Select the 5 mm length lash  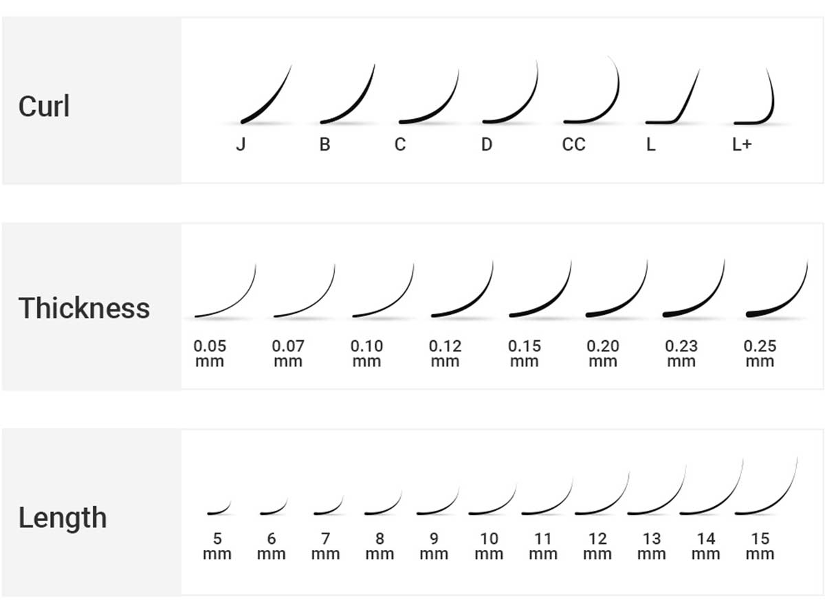point(219,508)
